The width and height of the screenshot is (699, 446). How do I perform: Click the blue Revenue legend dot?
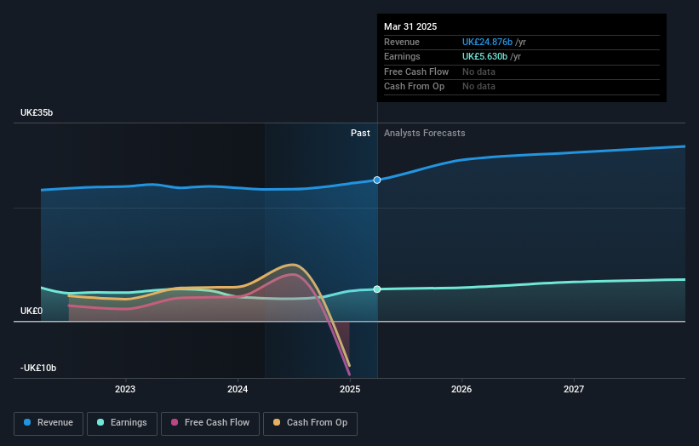27,422
